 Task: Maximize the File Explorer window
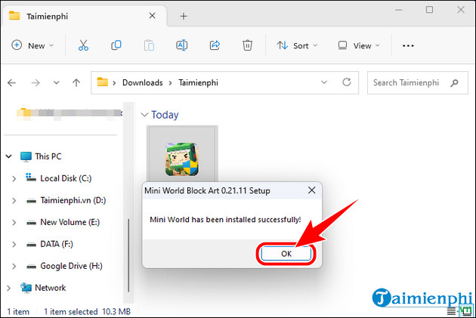(x=429, y=10)
